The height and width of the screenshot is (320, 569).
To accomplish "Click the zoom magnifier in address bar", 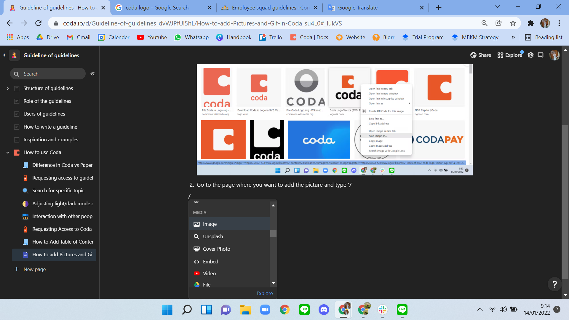I will 485,23.
